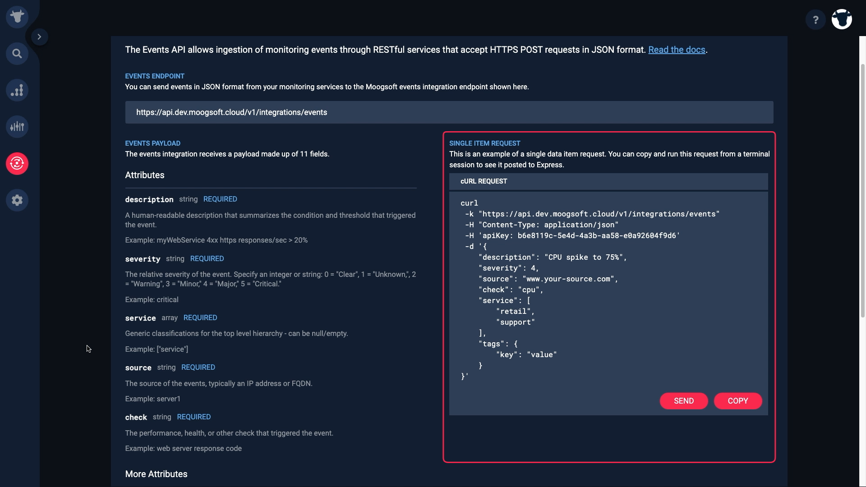Open the user profile avatar
The height and width of the screenshot is (487, 866).
pos(842,19)
